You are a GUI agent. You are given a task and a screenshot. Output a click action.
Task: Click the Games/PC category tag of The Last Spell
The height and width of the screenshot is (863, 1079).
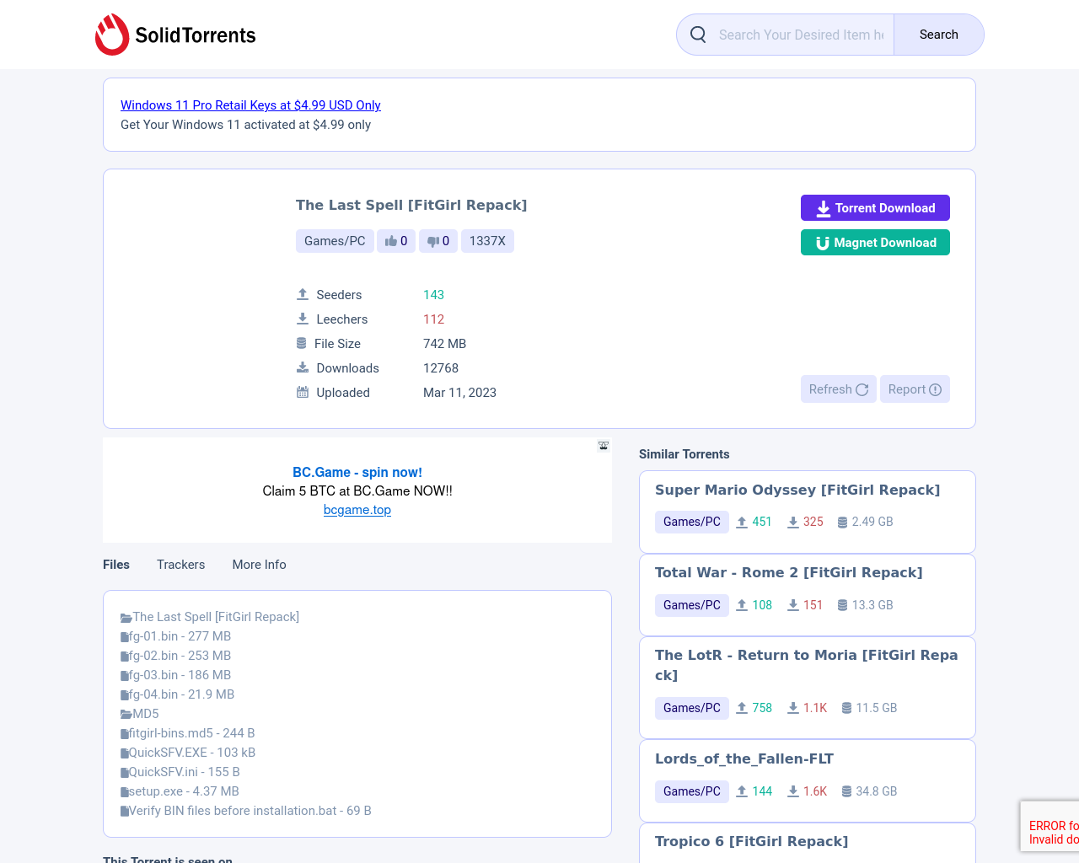coord(335,241)
